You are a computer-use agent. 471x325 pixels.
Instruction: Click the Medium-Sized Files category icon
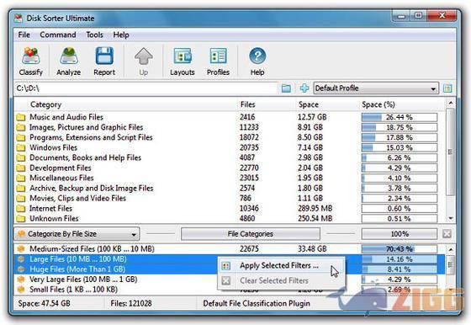coord(21,249)
